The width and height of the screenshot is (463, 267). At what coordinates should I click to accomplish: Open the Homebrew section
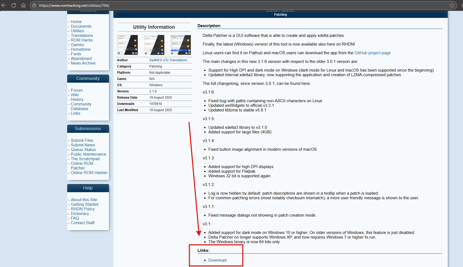pyautogui.click(x=81, y=49)
